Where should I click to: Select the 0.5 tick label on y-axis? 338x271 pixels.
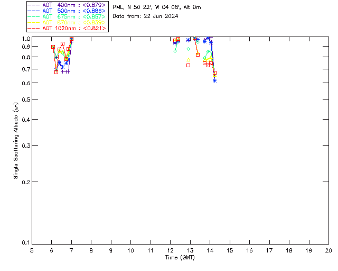[24, 100]
